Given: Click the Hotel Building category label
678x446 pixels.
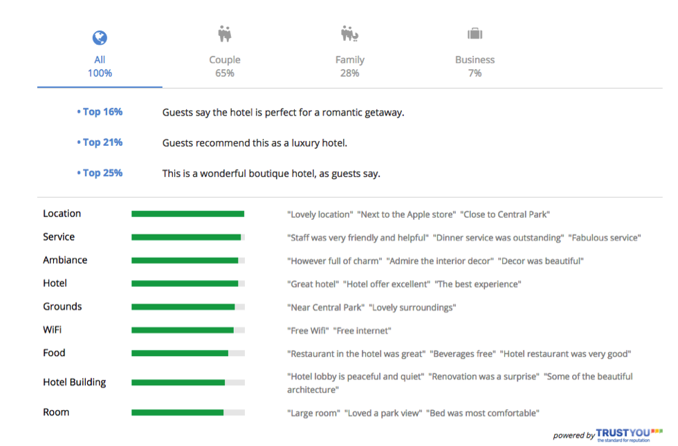Looking at the screenshot, I should pos(74,382).
